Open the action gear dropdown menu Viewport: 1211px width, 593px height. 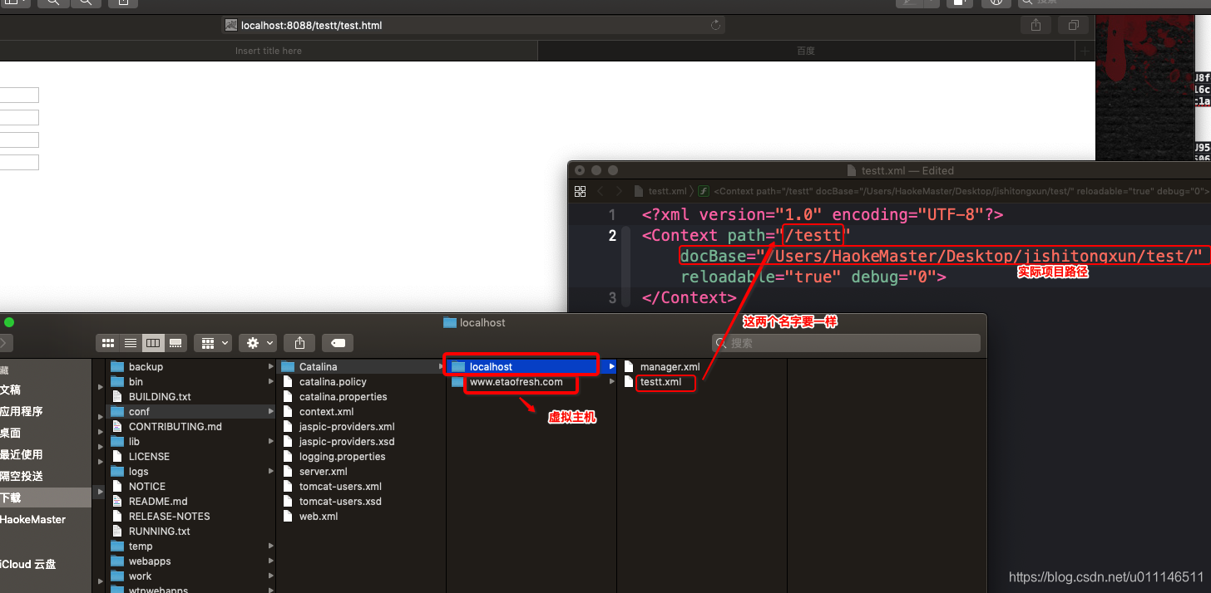258,342
